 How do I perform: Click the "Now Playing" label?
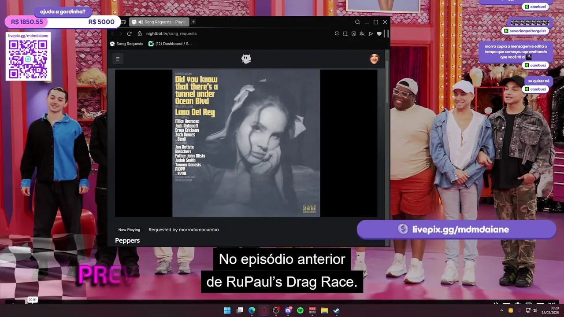(129, 229)
